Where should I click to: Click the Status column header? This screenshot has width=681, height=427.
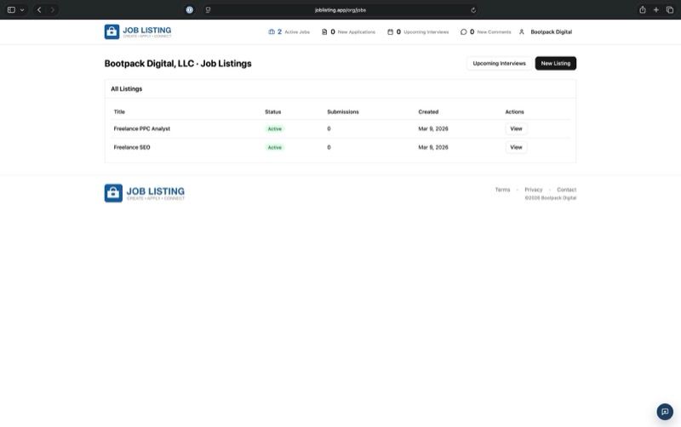[x=273, y=111]
